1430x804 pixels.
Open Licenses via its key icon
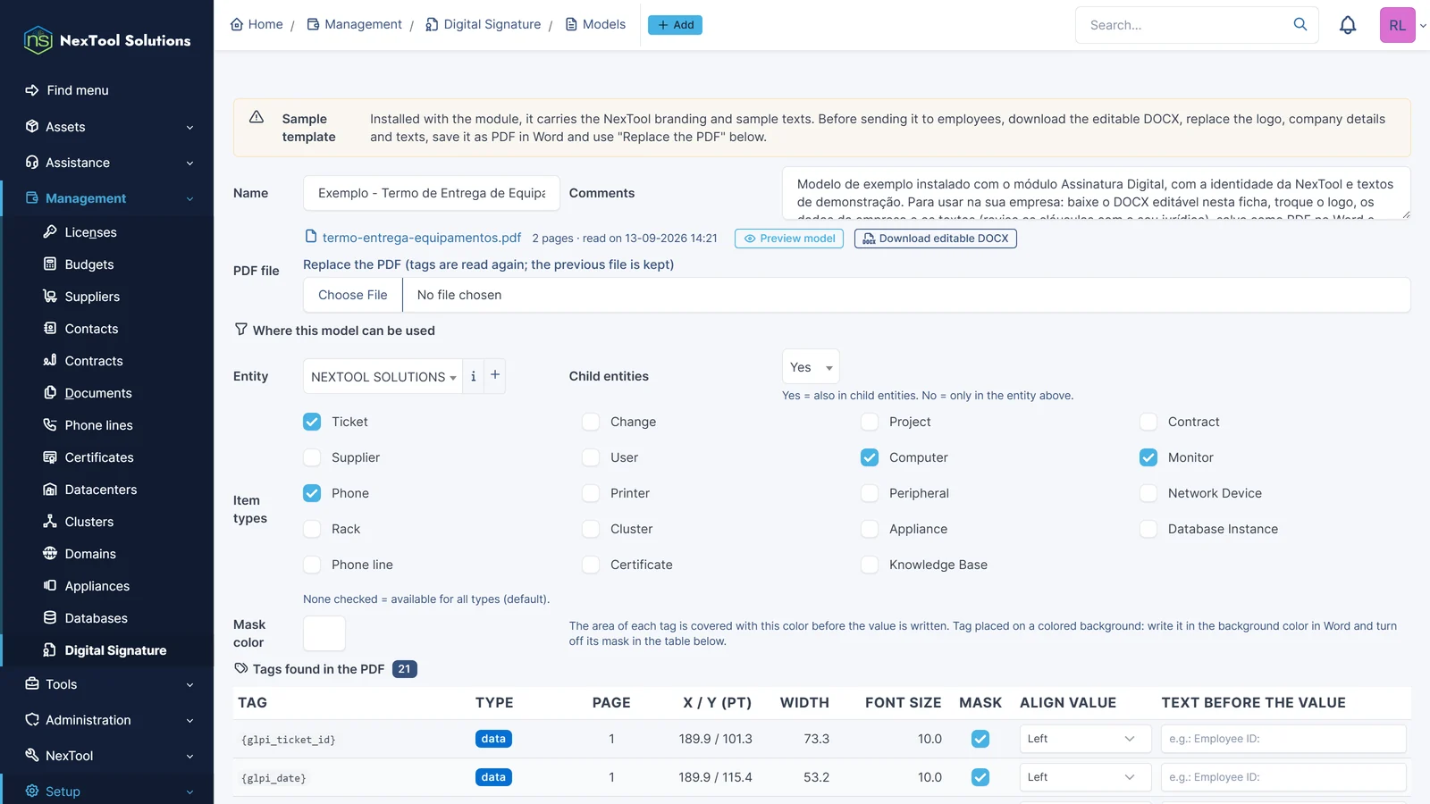pyautogui.click(x=50, y=232)
